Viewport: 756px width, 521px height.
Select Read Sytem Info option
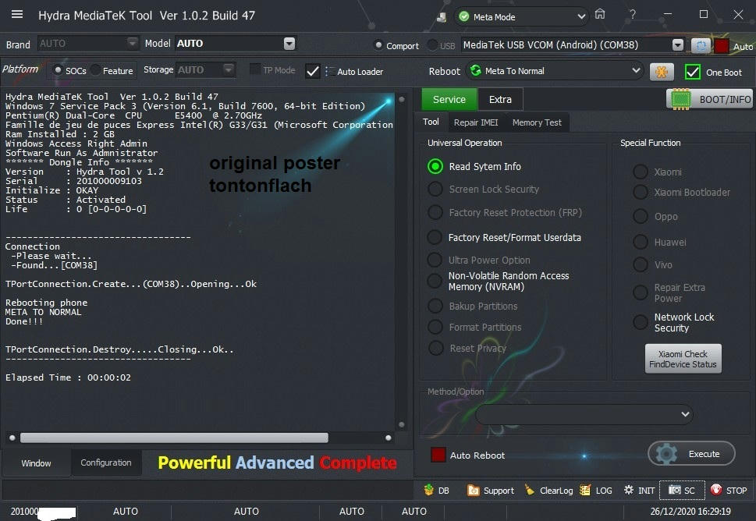coord(435,167)
